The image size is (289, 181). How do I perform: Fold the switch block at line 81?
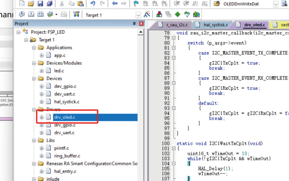(x=174, y=48)
